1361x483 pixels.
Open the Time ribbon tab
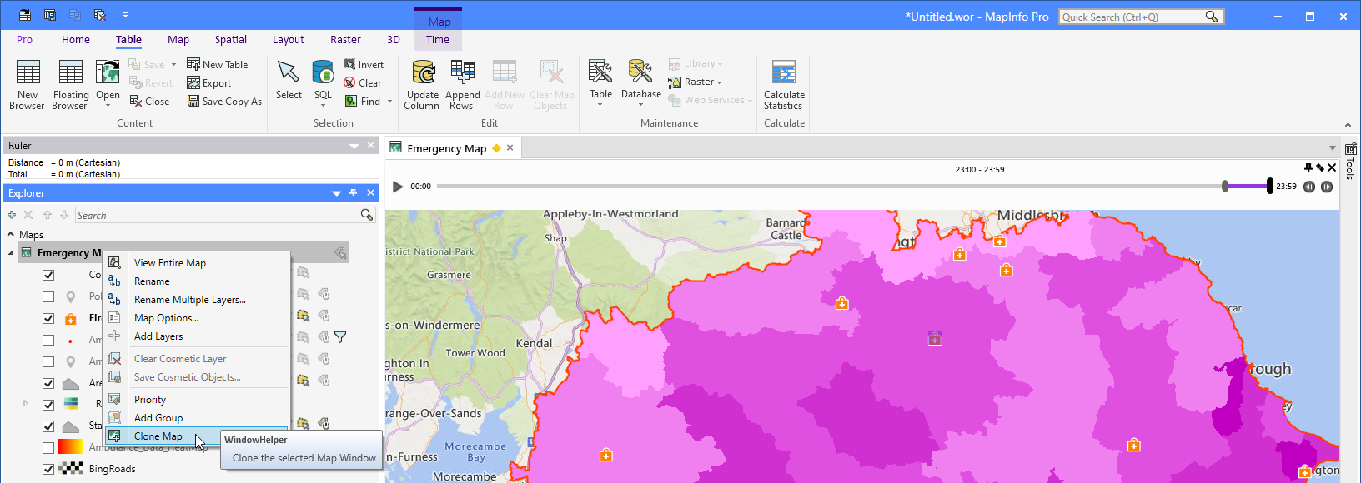[438, 39]
